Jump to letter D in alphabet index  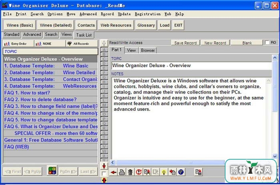click(x=104, y=63)
